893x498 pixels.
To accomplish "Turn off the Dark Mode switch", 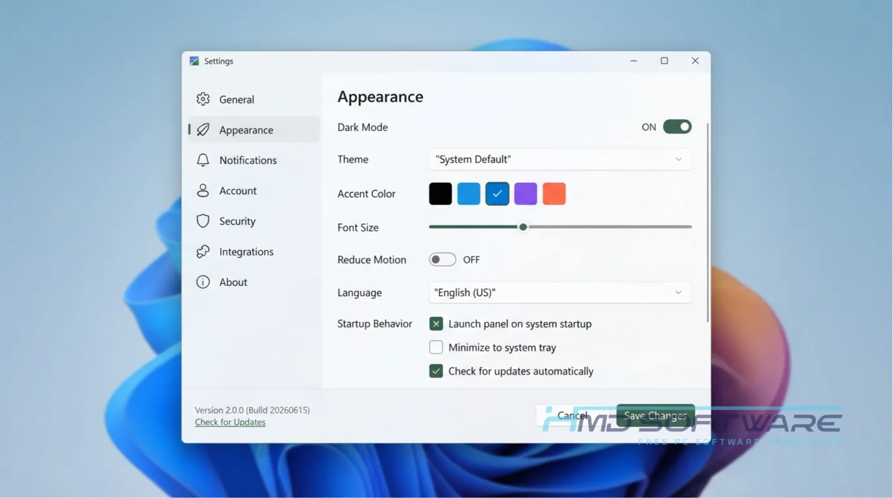I will coord(677,127).
